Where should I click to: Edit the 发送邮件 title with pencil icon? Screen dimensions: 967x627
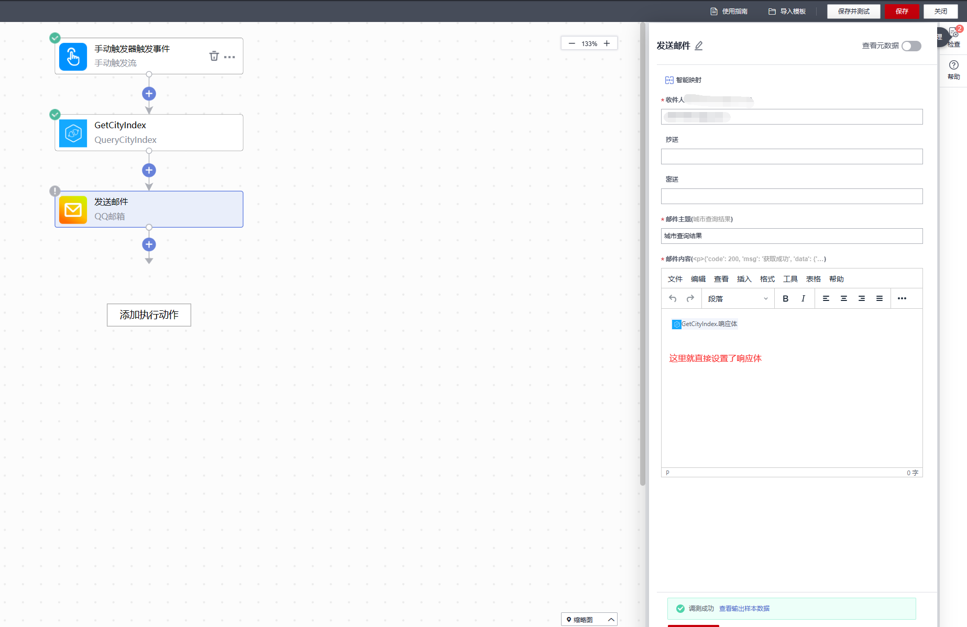click(x=699, y=46)
